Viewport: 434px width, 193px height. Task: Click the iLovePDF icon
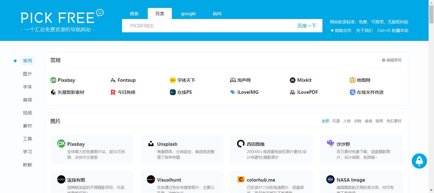tap(293, 92)
